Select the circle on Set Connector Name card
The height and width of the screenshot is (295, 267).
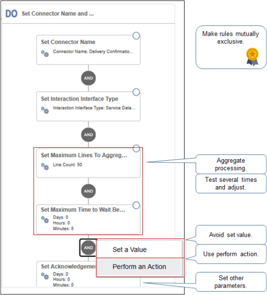click(136, 36)
